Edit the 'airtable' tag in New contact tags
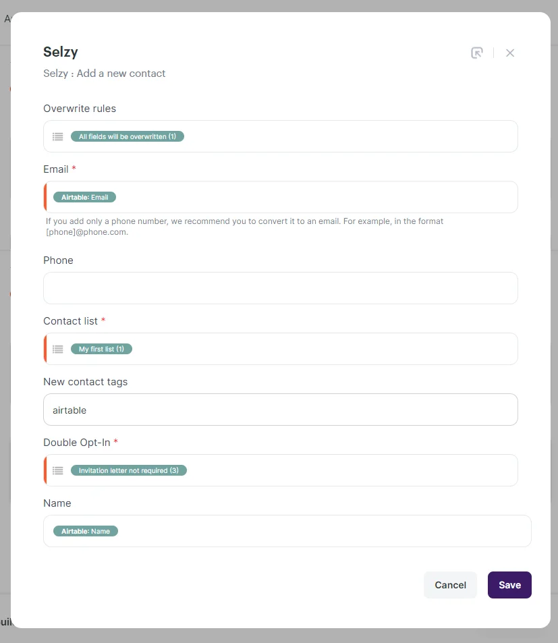This screenshot has width=558, height=643. click(69, 410)
